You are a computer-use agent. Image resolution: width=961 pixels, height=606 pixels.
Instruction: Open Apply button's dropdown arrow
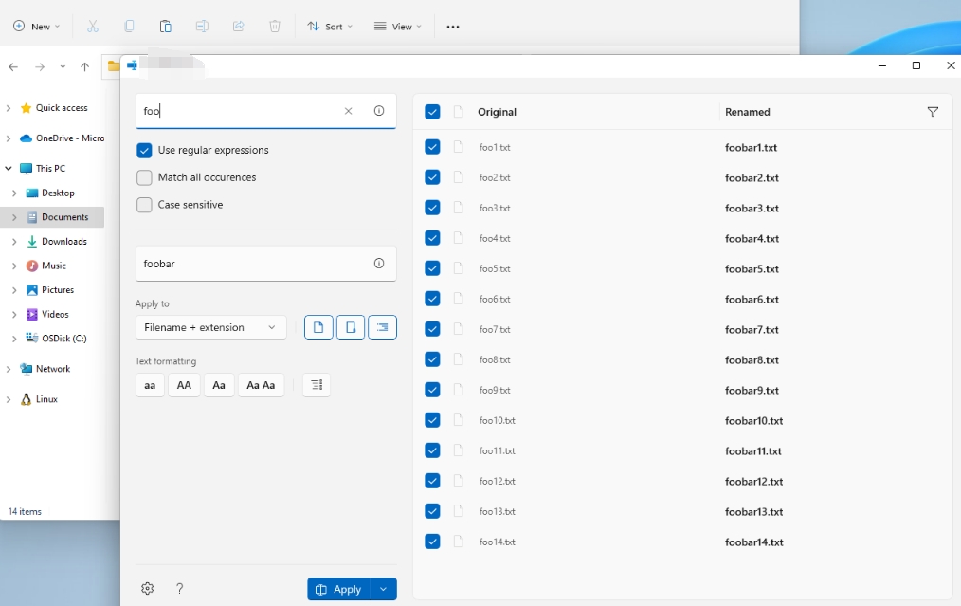point(383,589)
